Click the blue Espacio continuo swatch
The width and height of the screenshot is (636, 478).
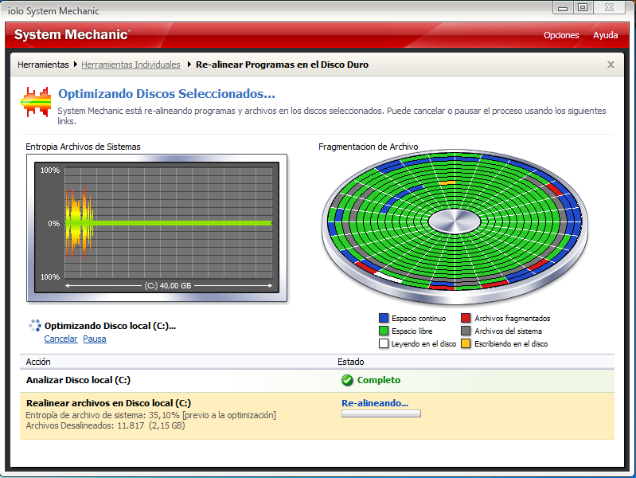tap(384, 318)
